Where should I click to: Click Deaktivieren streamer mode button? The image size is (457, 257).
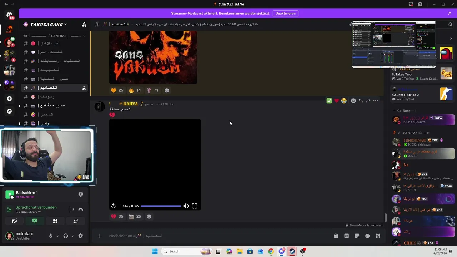286,13
